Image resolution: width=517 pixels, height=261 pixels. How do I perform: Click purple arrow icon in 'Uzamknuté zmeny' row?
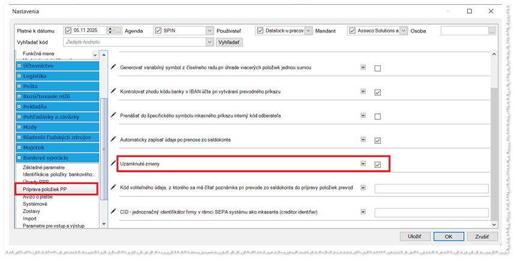tap(363, 164)
